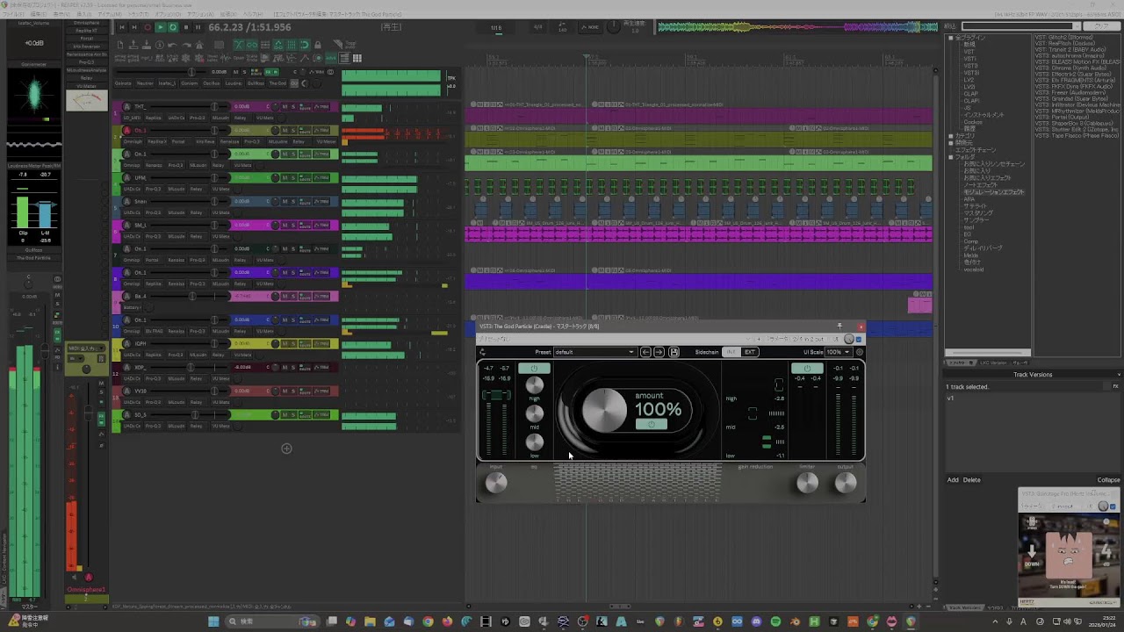
Task: Click TRIM envelope button on UFM_ track
Action: pyautogui.click(x=321, y=177)
